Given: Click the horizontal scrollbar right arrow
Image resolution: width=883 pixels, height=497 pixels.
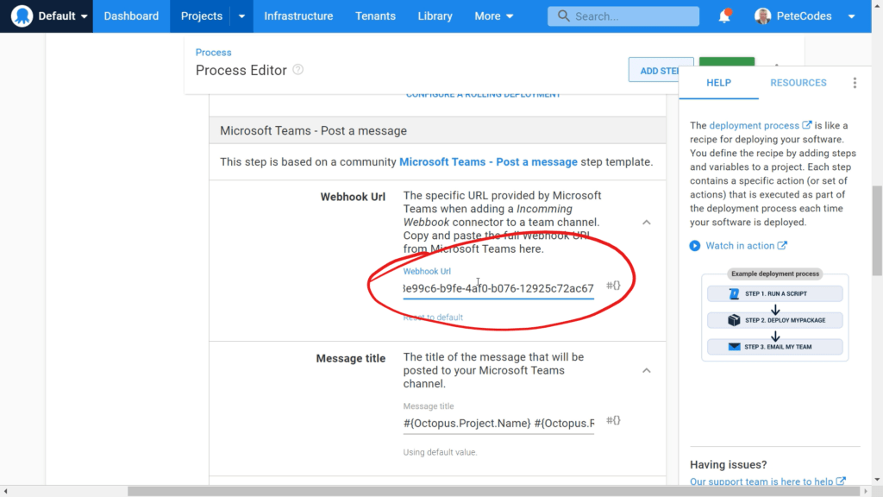Looking at the screenshot, I should (x=866, y=491).
